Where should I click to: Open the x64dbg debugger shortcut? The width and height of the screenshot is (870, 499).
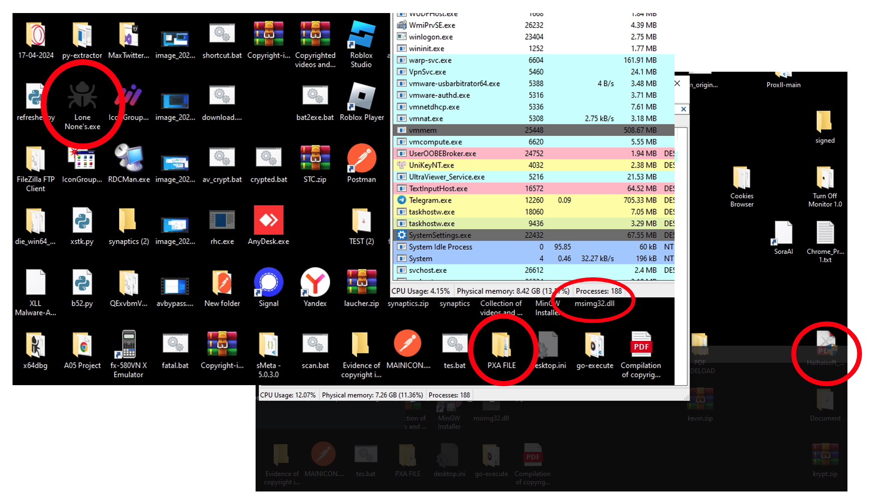click(35, 345)
